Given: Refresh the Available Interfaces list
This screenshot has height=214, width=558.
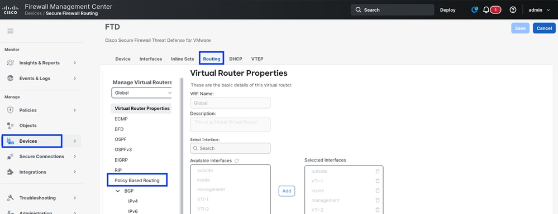Looking at the screenshot, I should click(x=237, y=160).
